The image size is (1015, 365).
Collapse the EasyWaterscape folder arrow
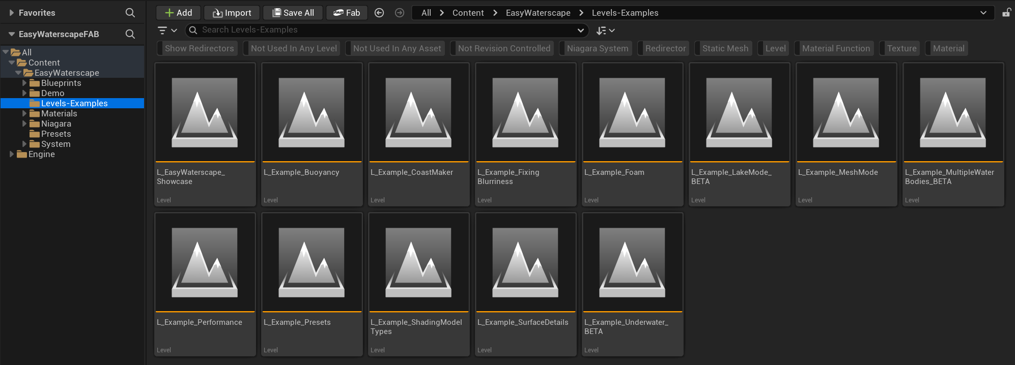(x=18, y=73)
